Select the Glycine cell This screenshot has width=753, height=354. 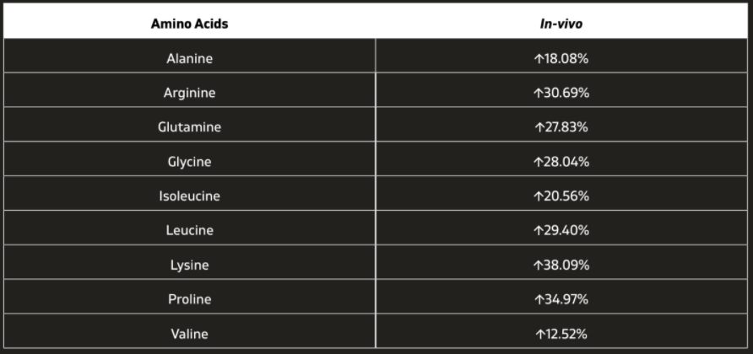point(189,161)
